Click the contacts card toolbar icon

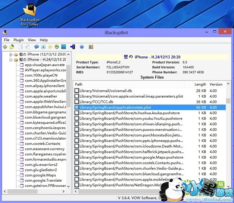pyautogui.click(x=43, y=47)
